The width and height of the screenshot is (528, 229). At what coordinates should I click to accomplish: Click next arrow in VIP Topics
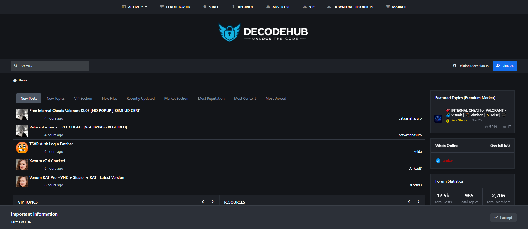pos(213,202)
